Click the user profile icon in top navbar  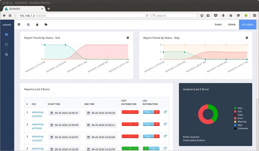(x=37, y=25)
